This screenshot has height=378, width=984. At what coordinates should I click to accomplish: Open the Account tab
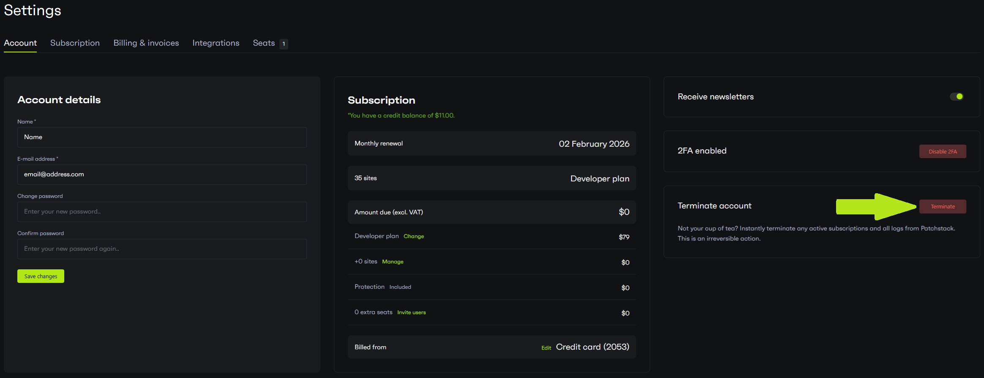tap(20, 43)
